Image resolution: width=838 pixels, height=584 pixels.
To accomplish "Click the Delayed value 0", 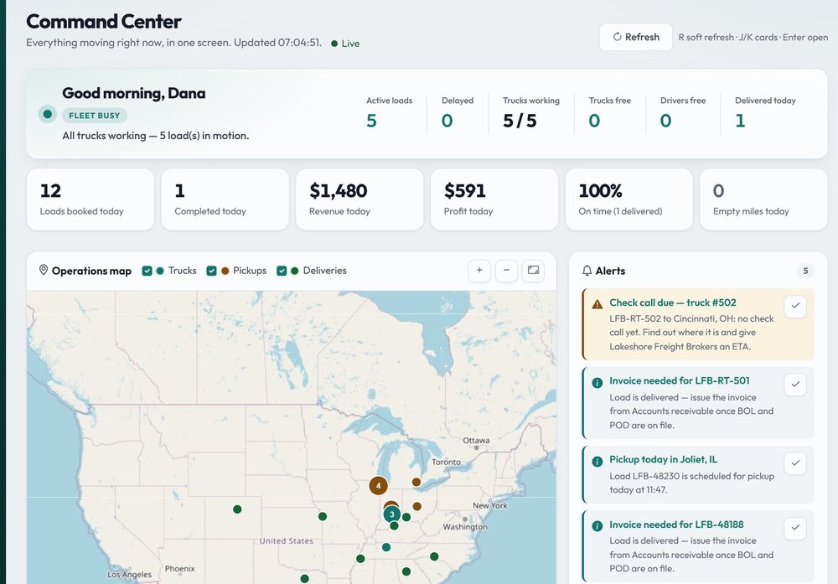I will click(x=447, y=121).
